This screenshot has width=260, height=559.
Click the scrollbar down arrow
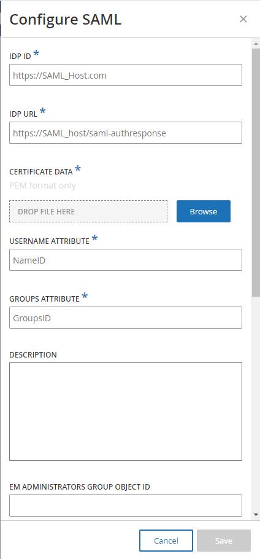tap(255, 514)
